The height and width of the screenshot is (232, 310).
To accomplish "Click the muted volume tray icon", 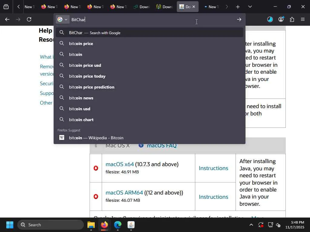I will click(x=278, y=225).
